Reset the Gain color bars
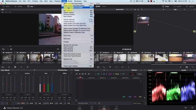This screenshot has width=196, height=110. [x=53, y=73]
